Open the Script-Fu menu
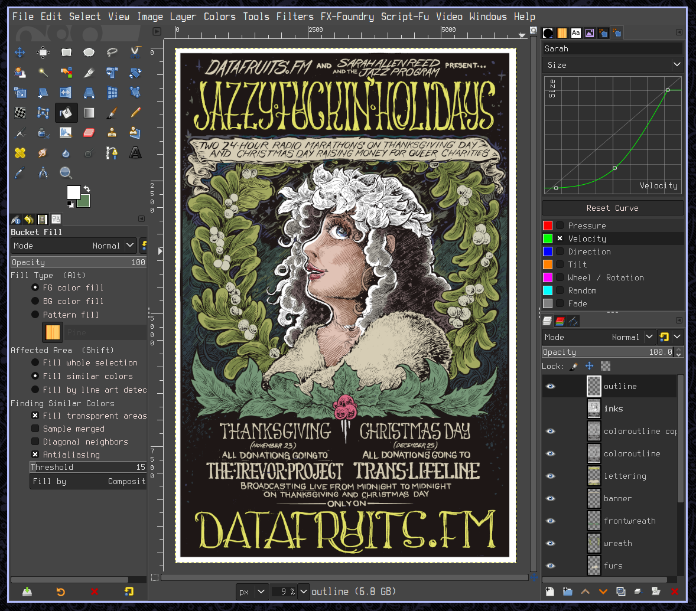Viewport: 696px width, 611px height. tap(405, 16)
